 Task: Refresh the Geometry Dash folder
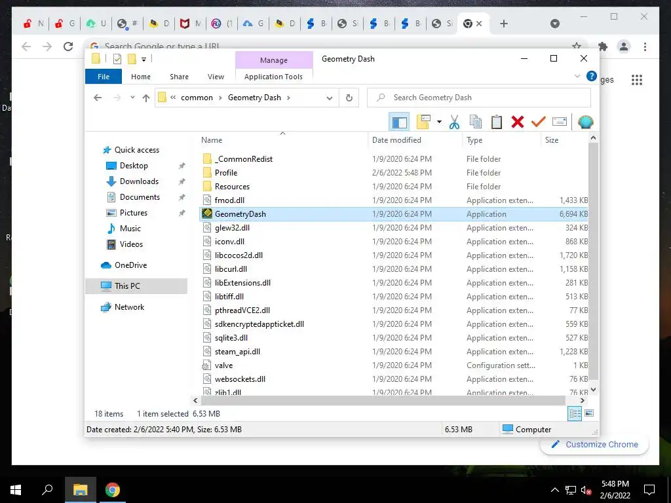[349, 98]
